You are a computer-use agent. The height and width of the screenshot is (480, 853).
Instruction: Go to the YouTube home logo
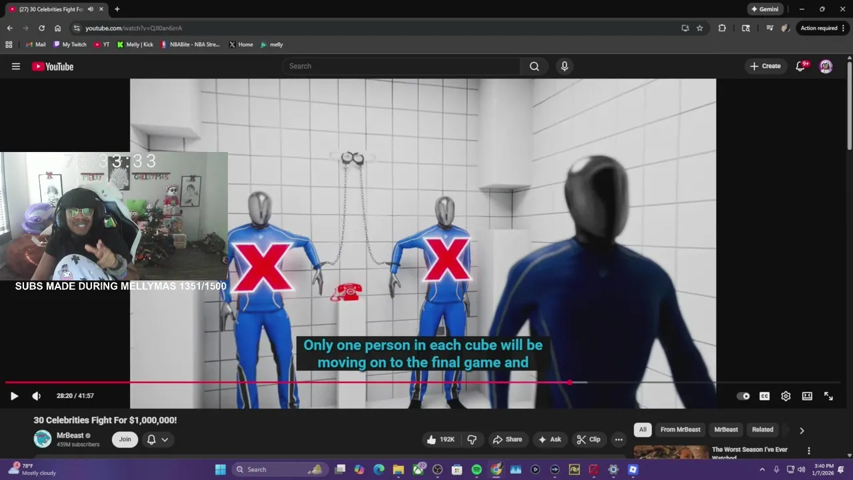click(x=53, y=66)
